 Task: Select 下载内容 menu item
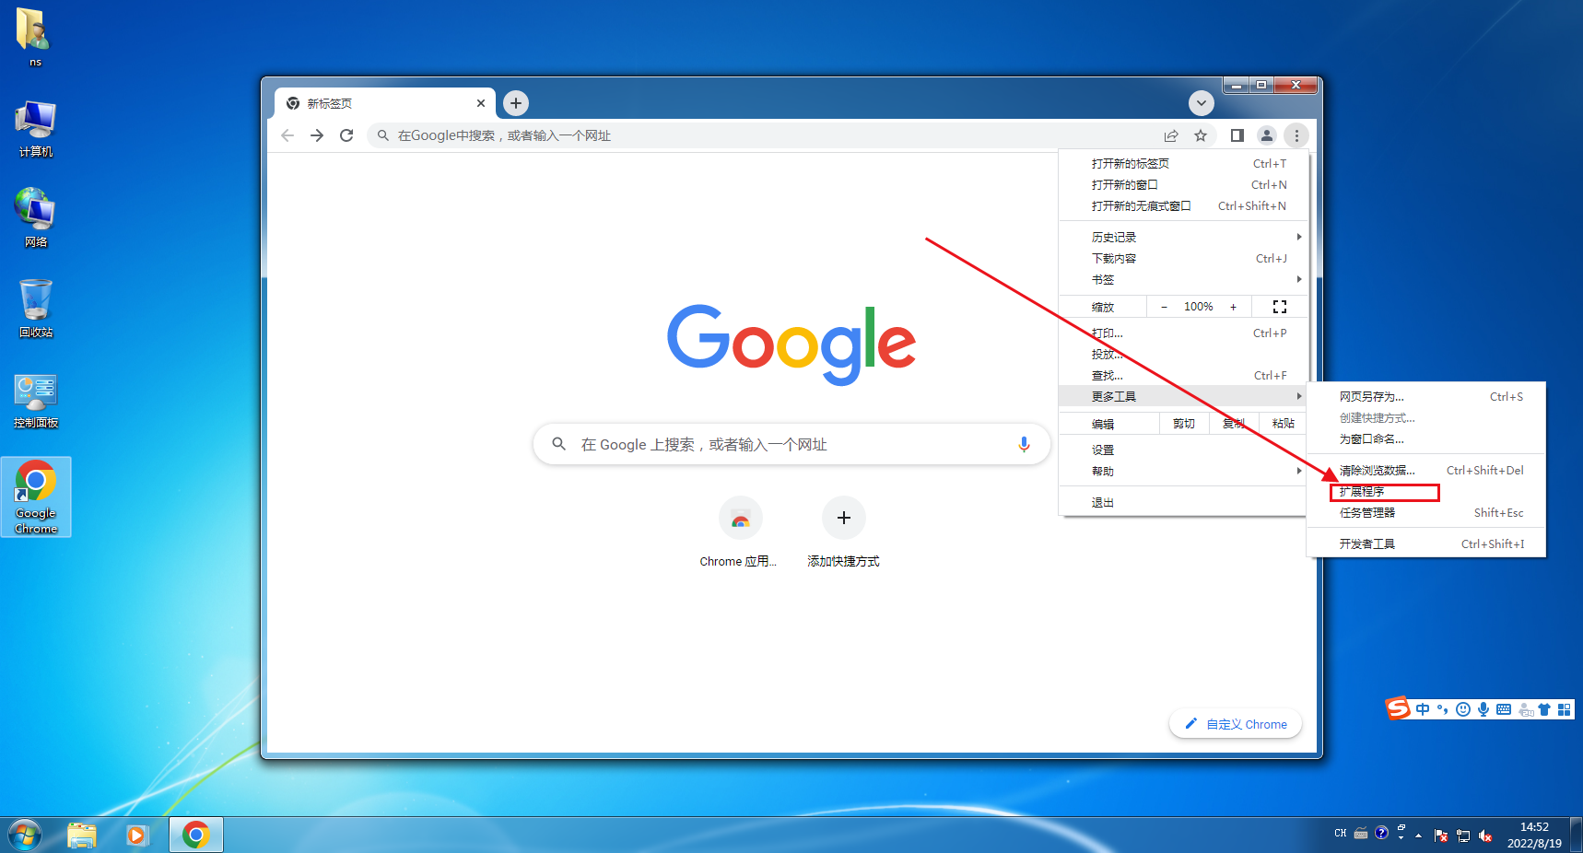pyautogui.click(x=1184, y=258)
